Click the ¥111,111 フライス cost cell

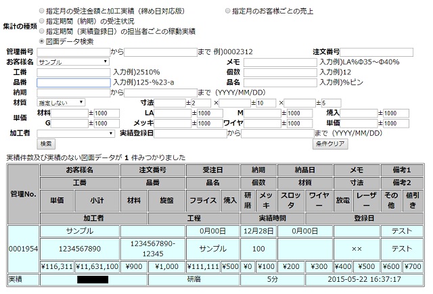[203, 266]
